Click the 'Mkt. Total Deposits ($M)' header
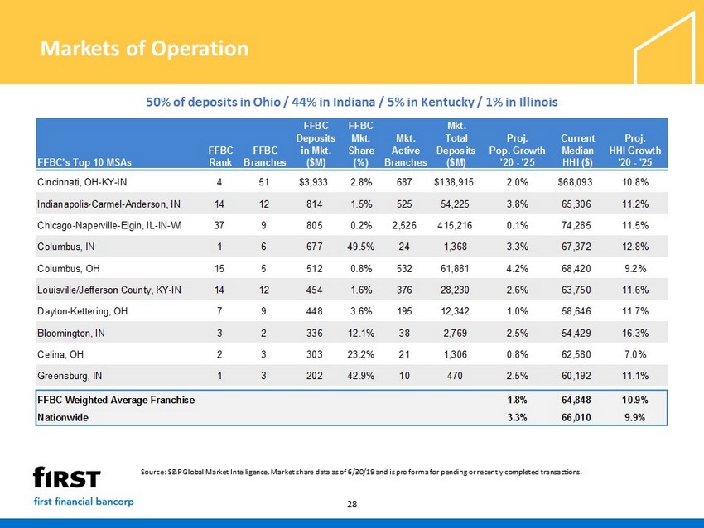The height and width of the screenshot is (528, 704). 456,144
